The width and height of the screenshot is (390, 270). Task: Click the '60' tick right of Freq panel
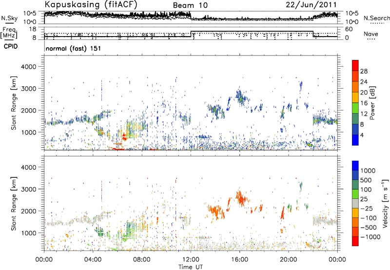click(349, 29)
